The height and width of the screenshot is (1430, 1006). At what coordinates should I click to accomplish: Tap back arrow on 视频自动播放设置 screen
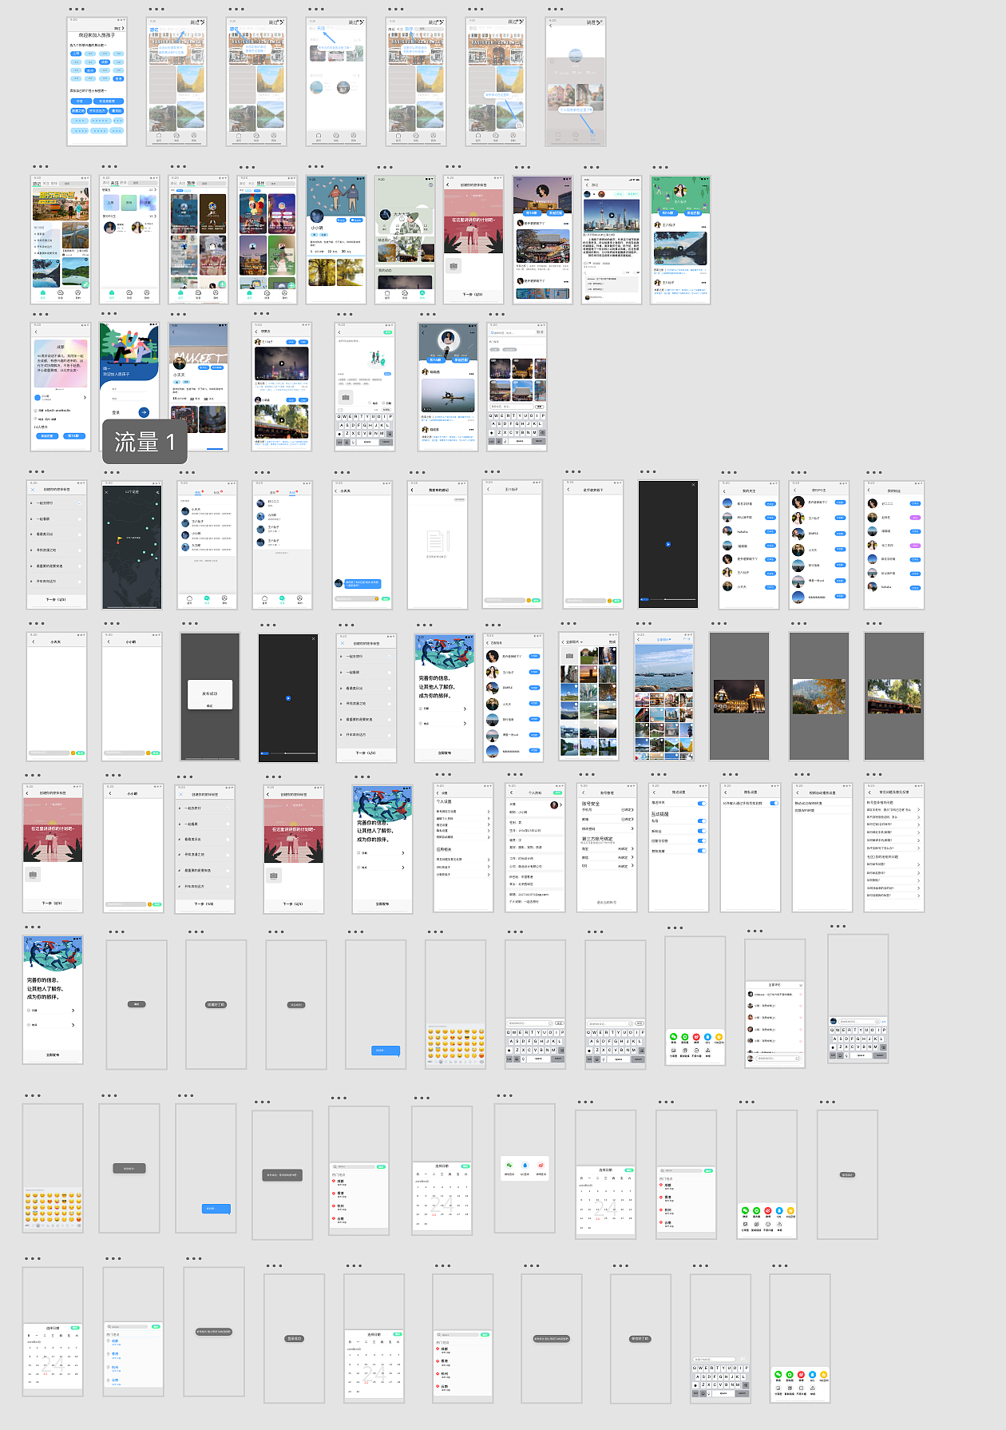798,792
